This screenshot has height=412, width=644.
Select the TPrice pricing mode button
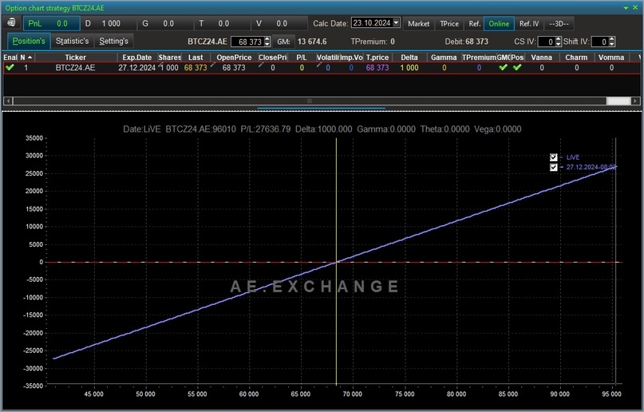tap(449, 24)
